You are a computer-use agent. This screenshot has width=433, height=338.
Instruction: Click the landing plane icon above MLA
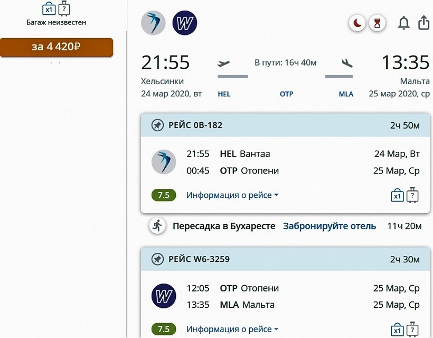pyautogui.click(x=347, y=63)
